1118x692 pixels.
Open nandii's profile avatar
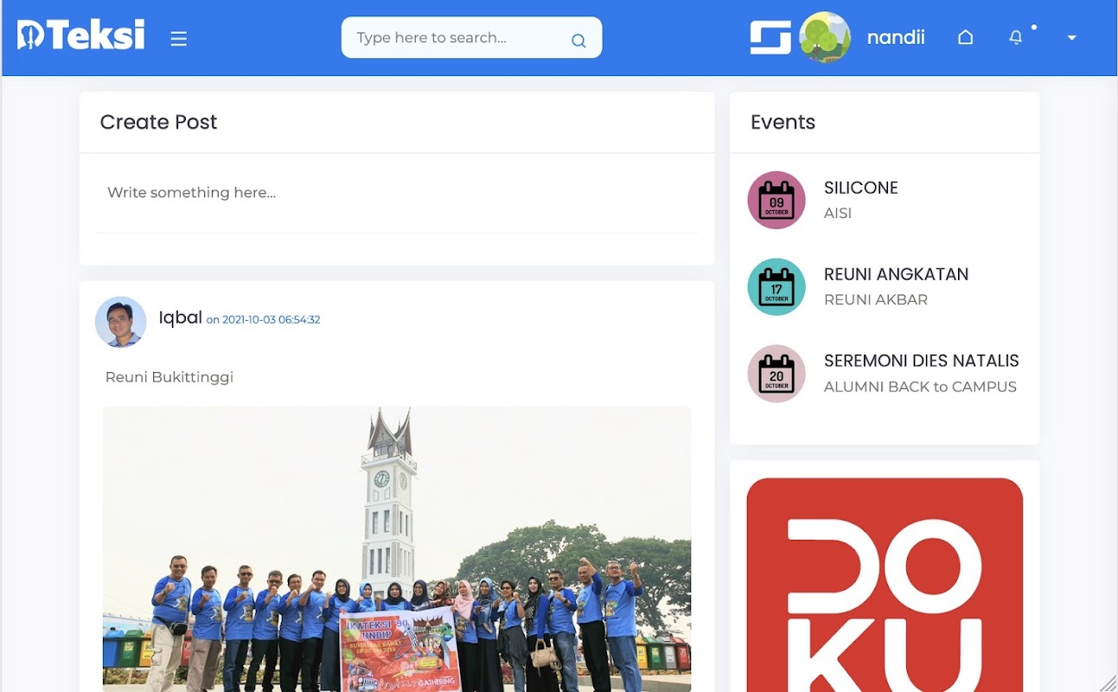click(825, 37)
